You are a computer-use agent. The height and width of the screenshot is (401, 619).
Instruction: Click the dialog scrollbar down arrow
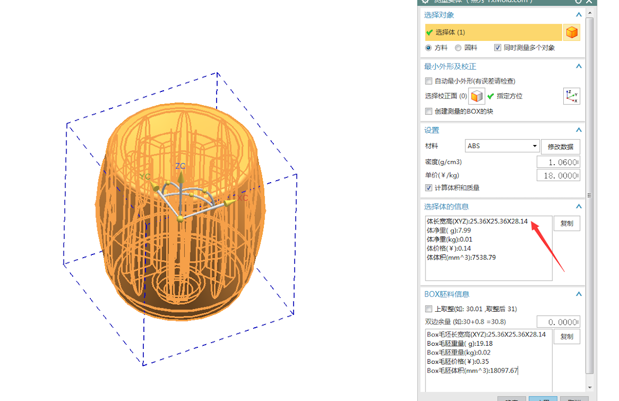(590, 388)
